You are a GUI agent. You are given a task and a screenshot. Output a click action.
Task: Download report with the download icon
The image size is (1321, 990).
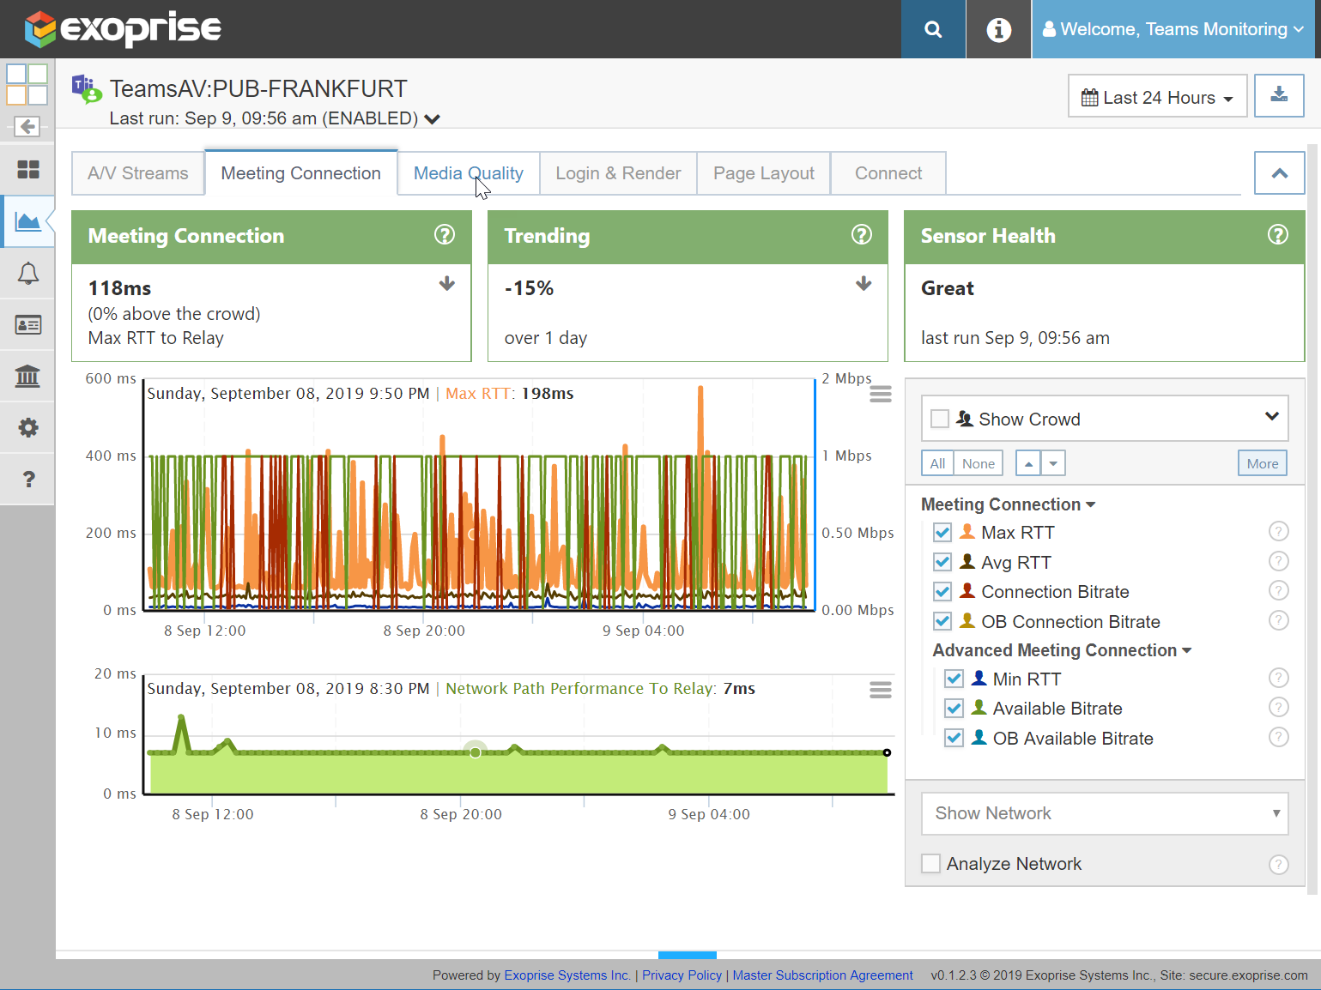[1279, 95]
